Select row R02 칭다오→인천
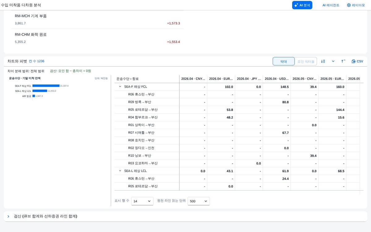Image resolution: width=371 pixels, height=232 pixels. point(147,148)
